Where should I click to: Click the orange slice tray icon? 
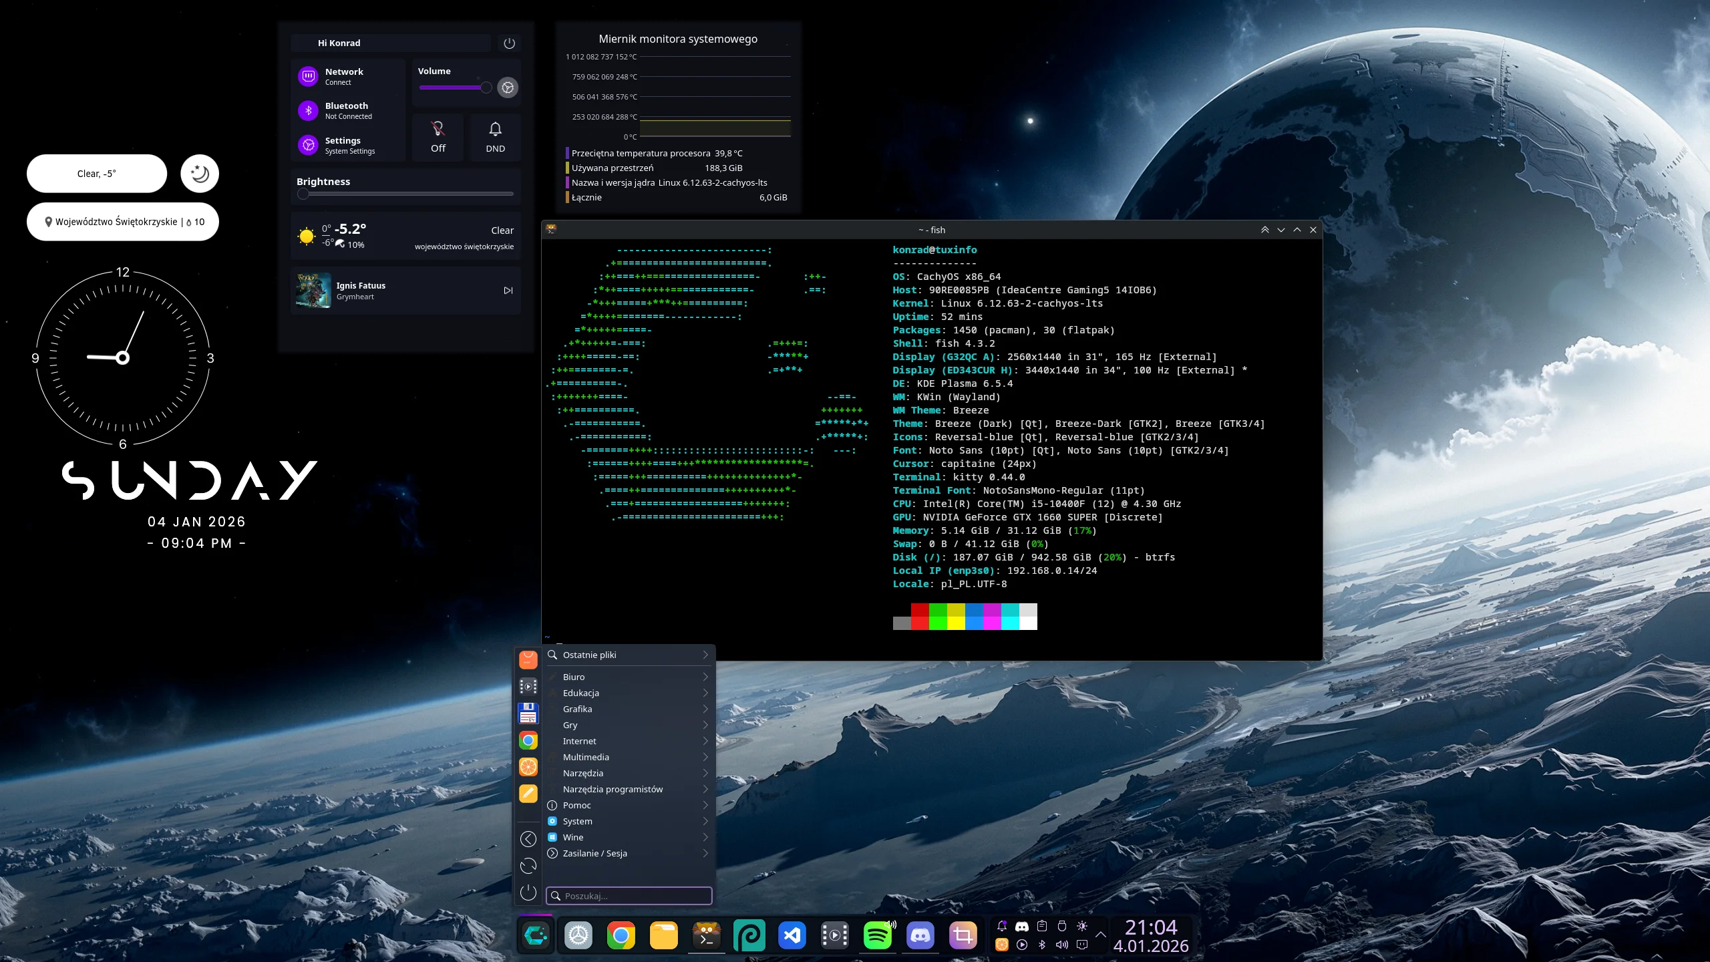(x=1002, y=945)
